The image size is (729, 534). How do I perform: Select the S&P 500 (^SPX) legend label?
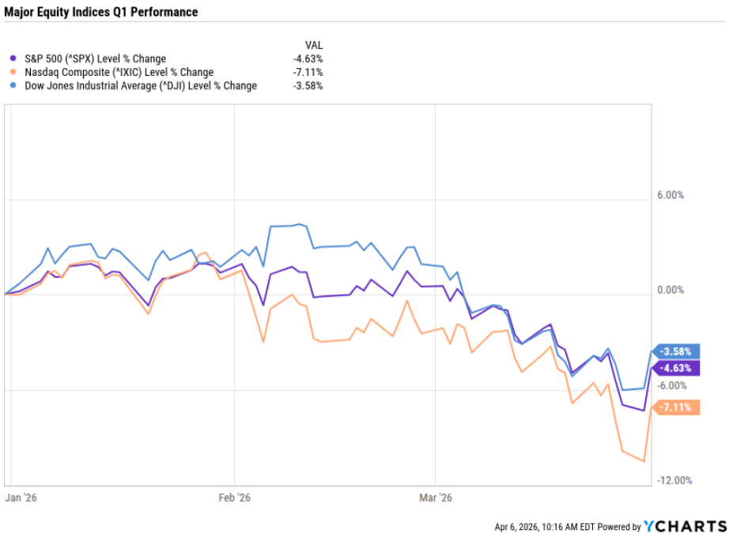[x=92, y=59]
